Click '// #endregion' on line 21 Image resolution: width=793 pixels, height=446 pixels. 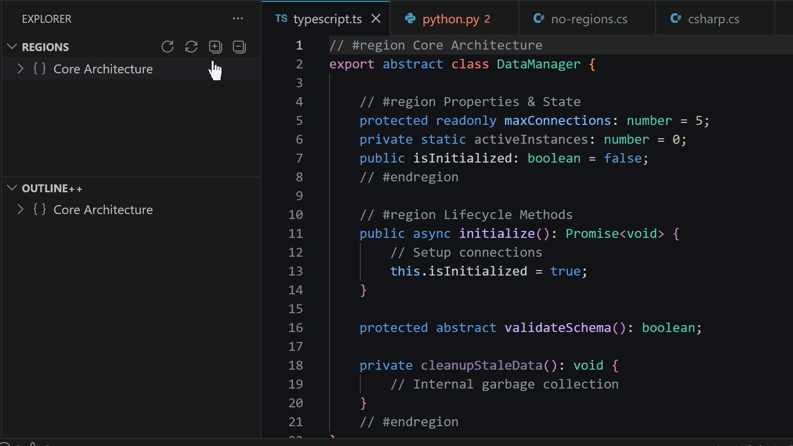(409, 422)
